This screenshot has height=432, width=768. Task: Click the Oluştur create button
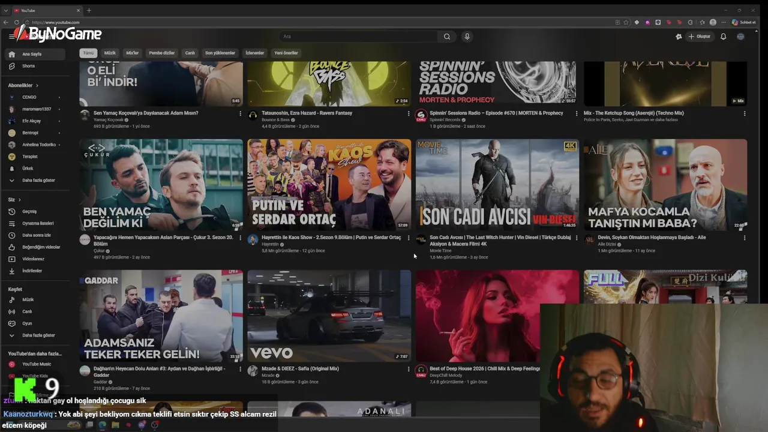[700, 37]
